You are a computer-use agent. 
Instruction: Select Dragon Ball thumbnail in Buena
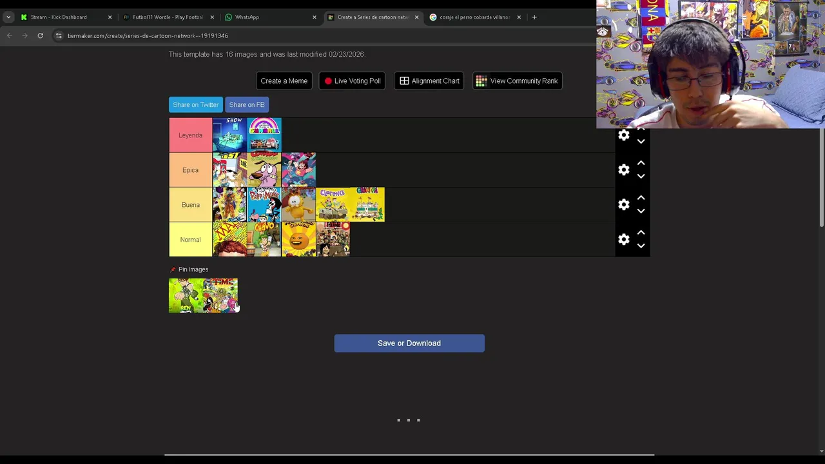click(x=229, y=204)
